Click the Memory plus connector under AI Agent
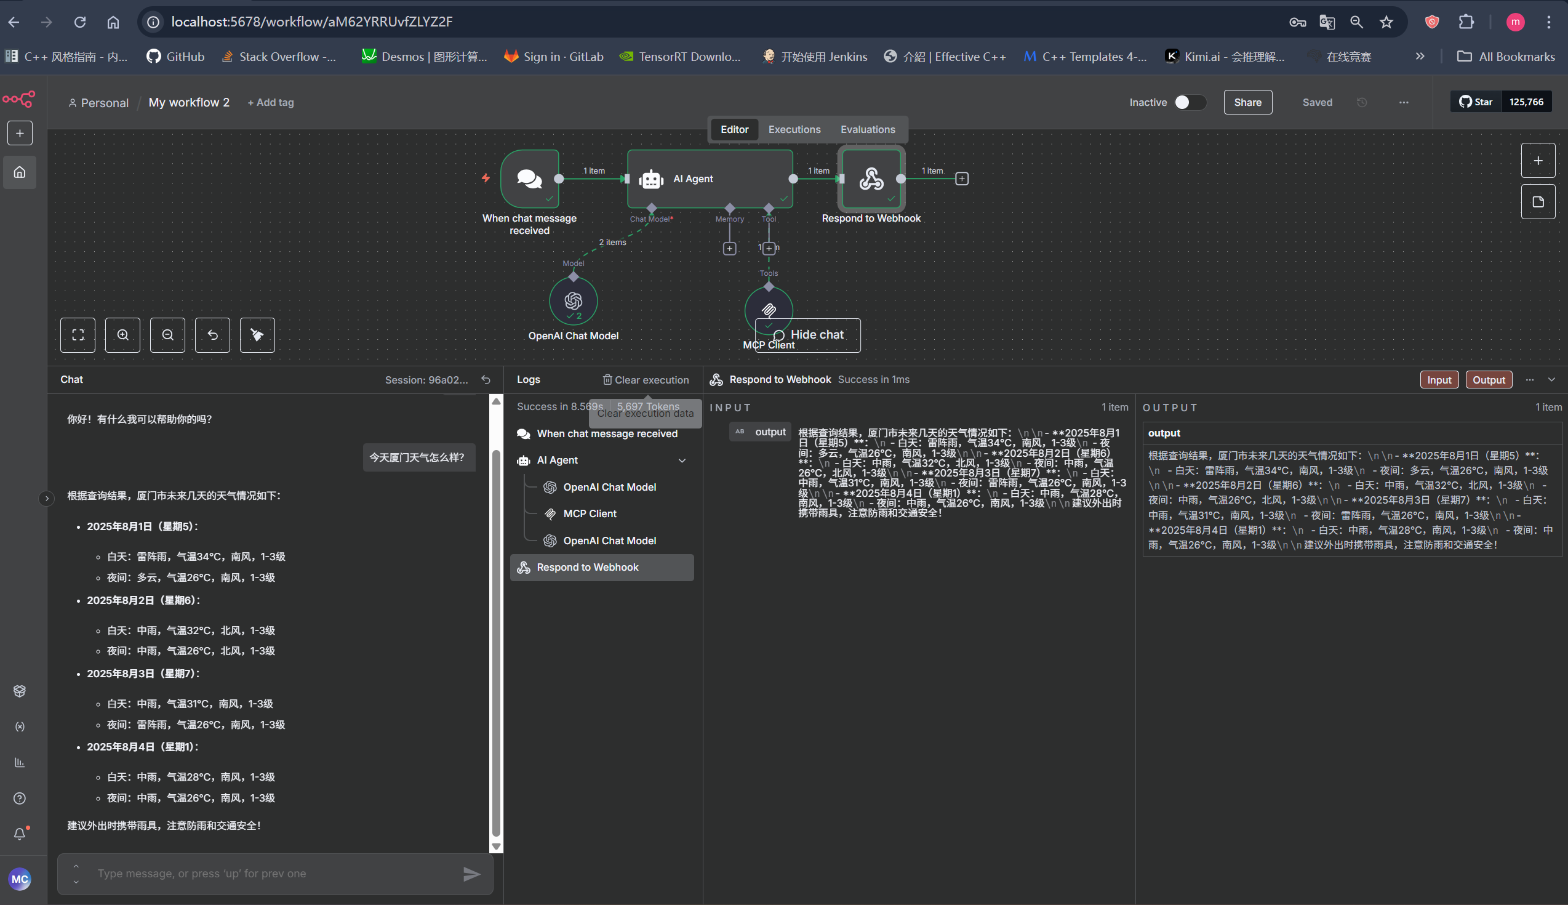1568x905 pixels. pyautogui.click(x=730, y=249)
